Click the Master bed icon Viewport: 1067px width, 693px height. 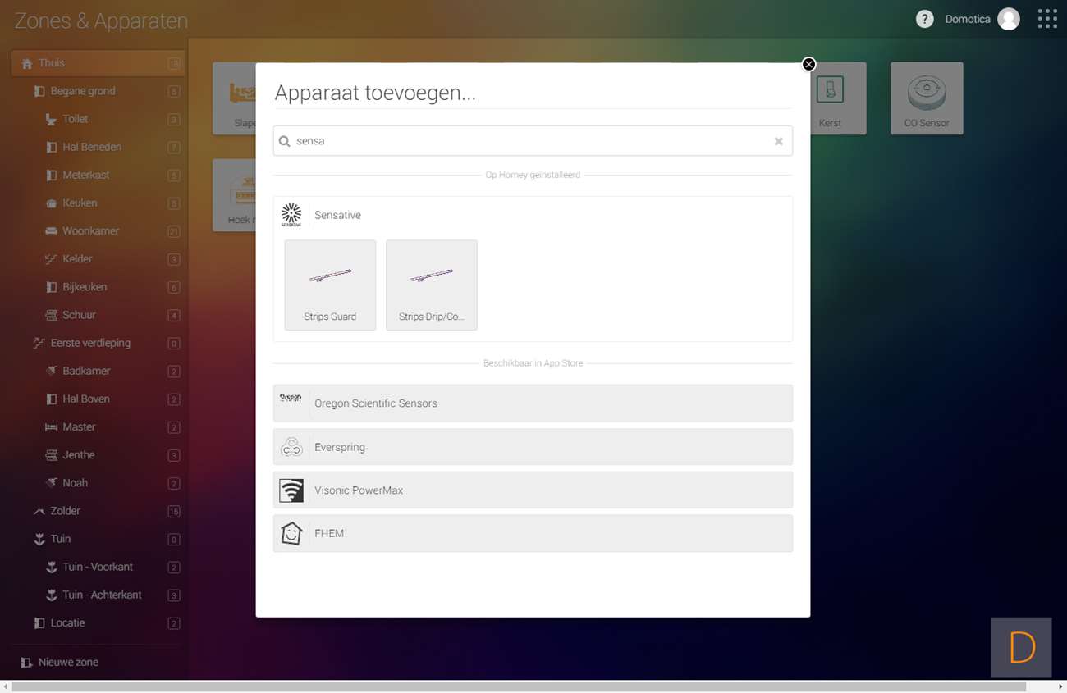(x=51, y=426)
